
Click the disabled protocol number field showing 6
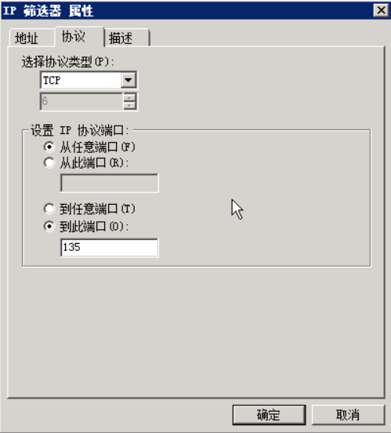point(81,101)
